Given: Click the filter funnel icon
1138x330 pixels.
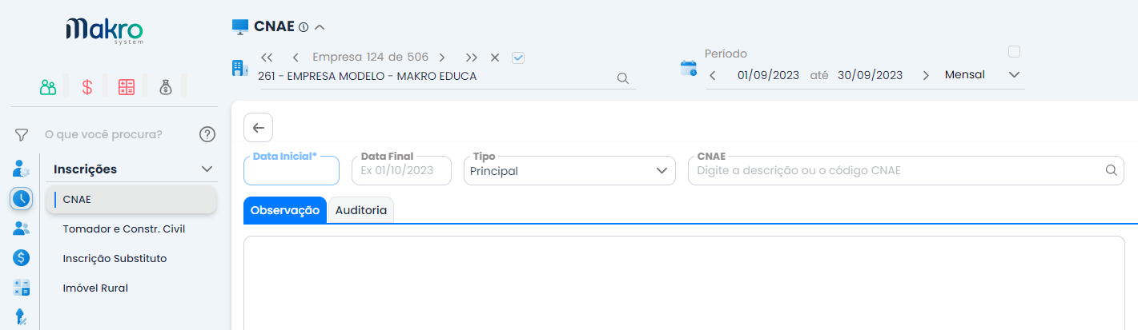Looking at the screenshot, I should click(22, 135).
